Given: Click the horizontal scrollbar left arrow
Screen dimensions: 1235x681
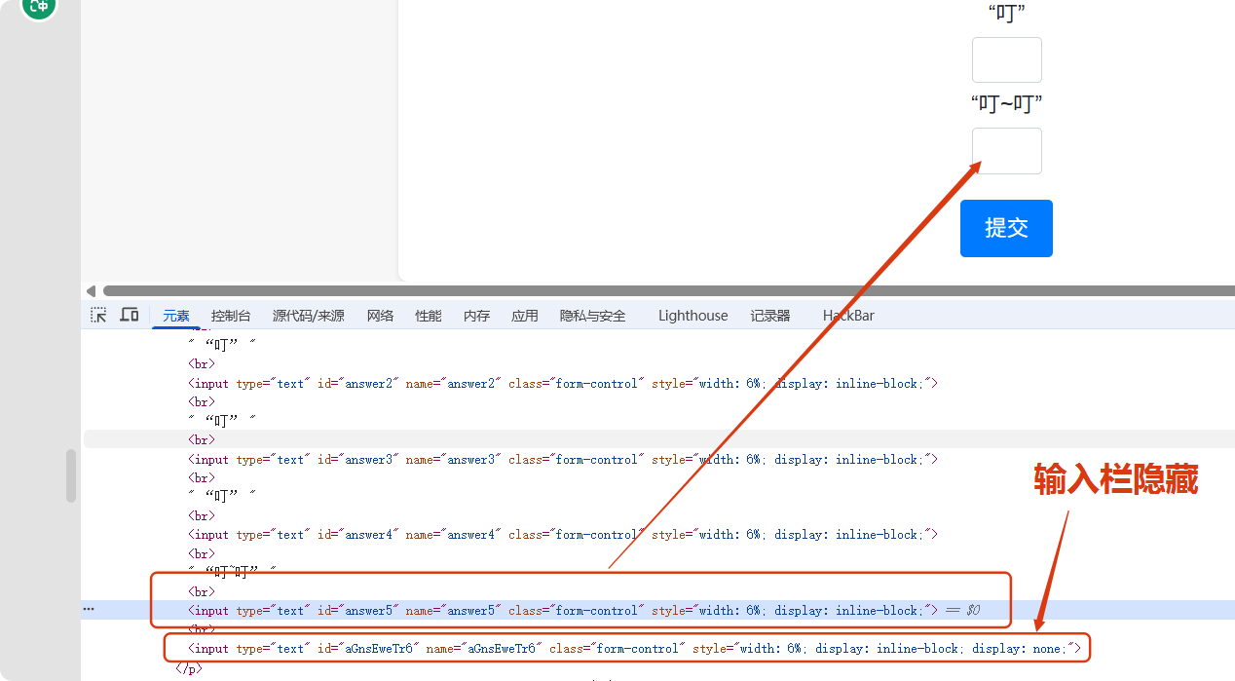Looking at the screenshot, I should [x=91, y=290].
